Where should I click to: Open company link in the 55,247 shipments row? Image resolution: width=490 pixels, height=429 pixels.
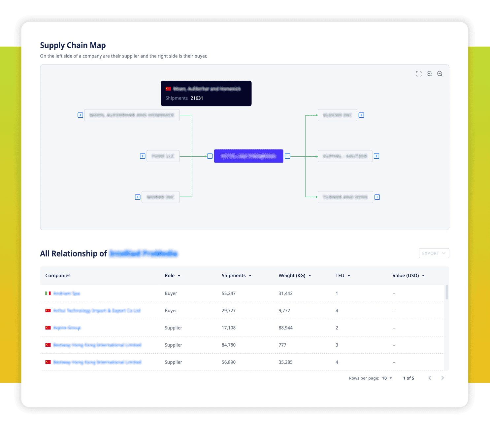click(67, 293)
